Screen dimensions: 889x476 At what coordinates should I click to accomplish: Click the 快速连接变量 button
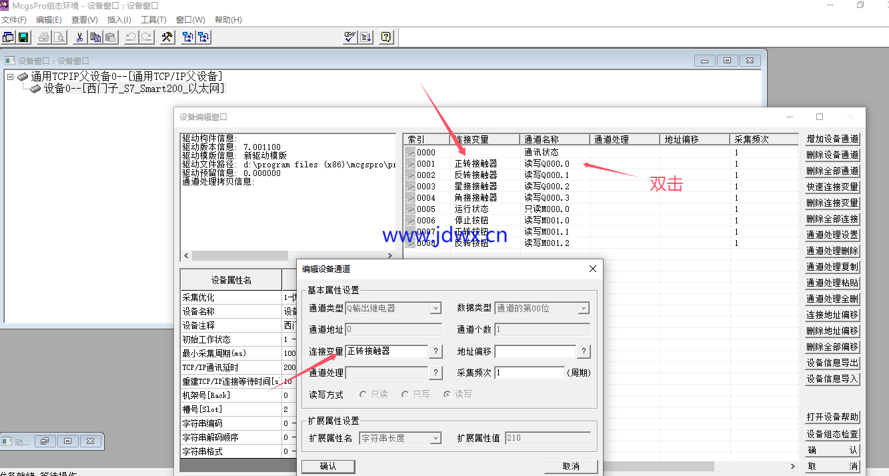pos(832,187)
